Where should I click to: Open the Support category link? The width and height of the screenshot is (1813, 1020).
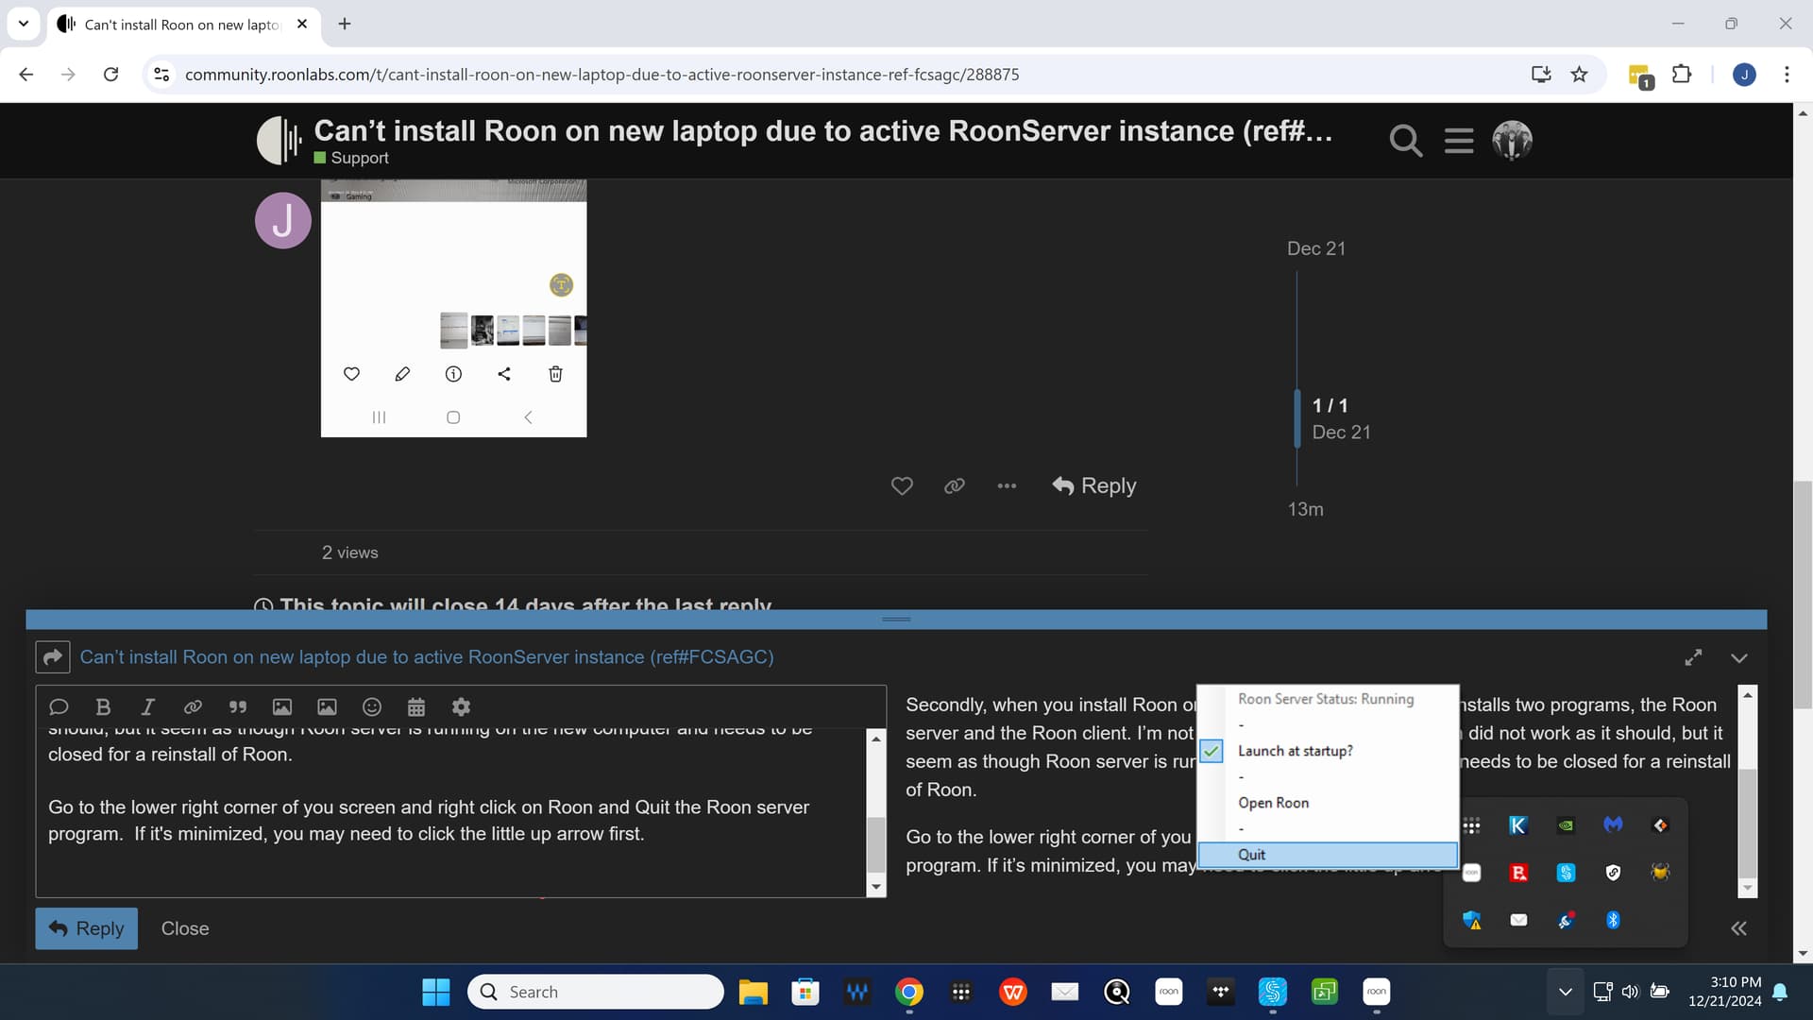(351, 158)
